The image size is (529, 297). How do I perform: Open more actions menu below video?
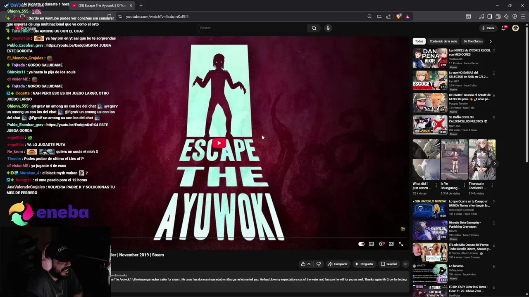405,264
